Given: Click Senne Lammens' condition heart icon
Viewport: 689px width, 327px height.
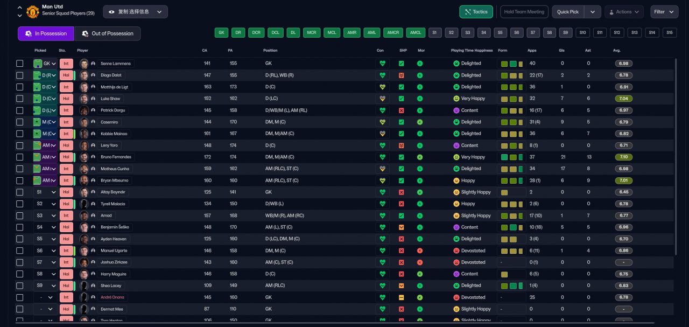Looking at the screenshot, I should tap(383, 64).
